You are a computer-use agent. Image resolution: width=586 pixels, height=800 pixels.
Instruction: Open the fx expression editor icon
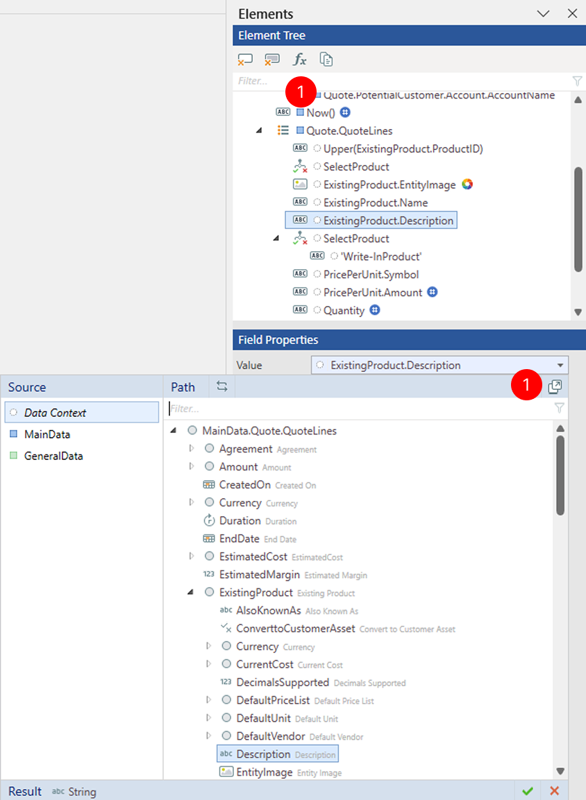coord(300,60)
